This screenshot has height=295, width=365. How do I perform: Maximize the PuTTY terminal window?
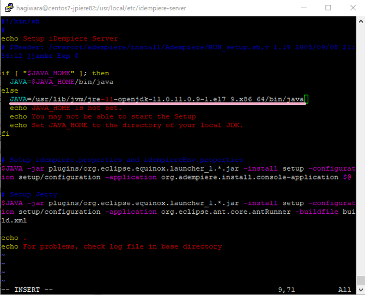pos(328,8)
